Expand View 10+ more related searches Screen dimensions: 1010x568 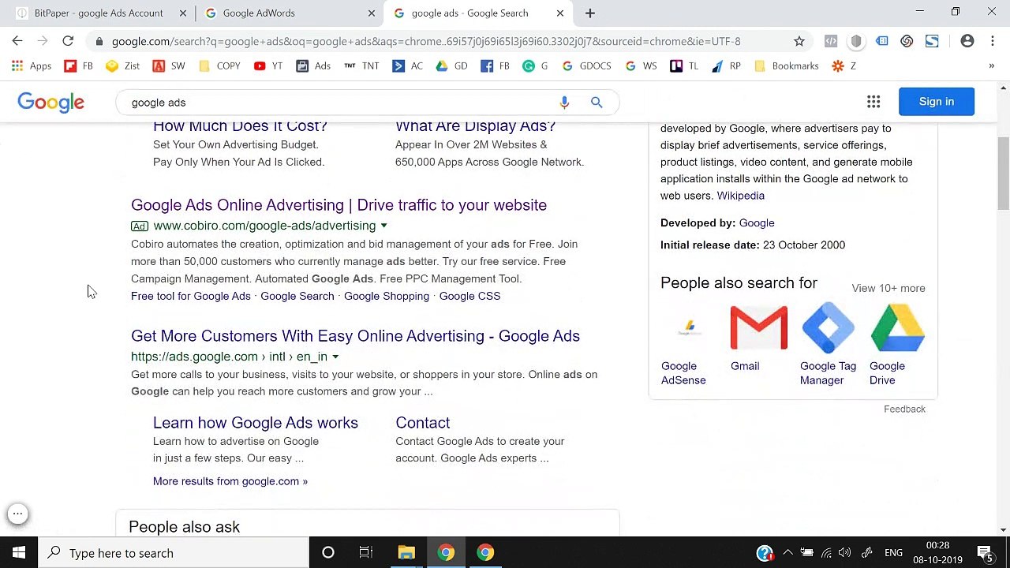(x=888, y=288)
